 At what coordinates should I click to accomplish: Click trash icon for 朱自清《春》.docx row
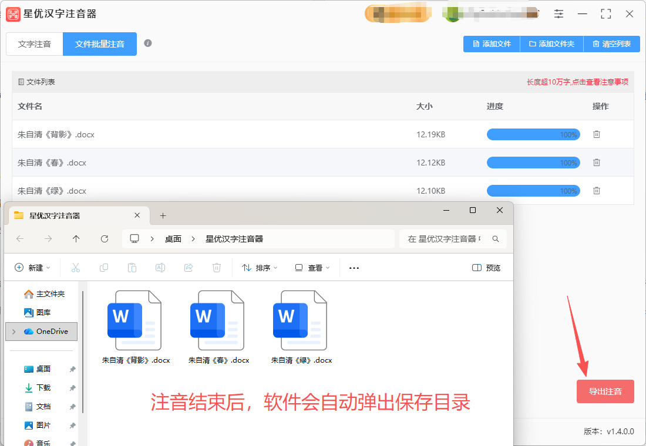(597, 163)
